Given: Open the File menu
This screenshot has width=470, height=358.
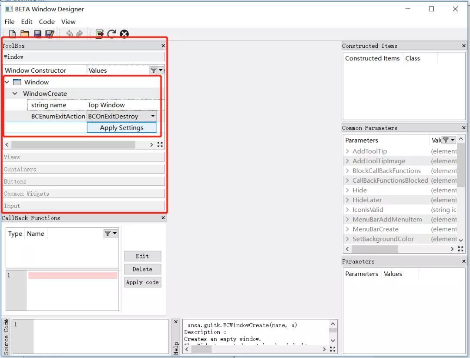Looking at the screenshot, I should point(9,22).
